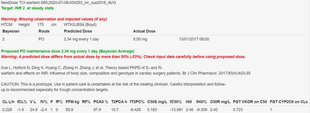Screen dimensions: 310x113
Task: Select the 5.00 mg actual dose cell
Action: point(140,39)
